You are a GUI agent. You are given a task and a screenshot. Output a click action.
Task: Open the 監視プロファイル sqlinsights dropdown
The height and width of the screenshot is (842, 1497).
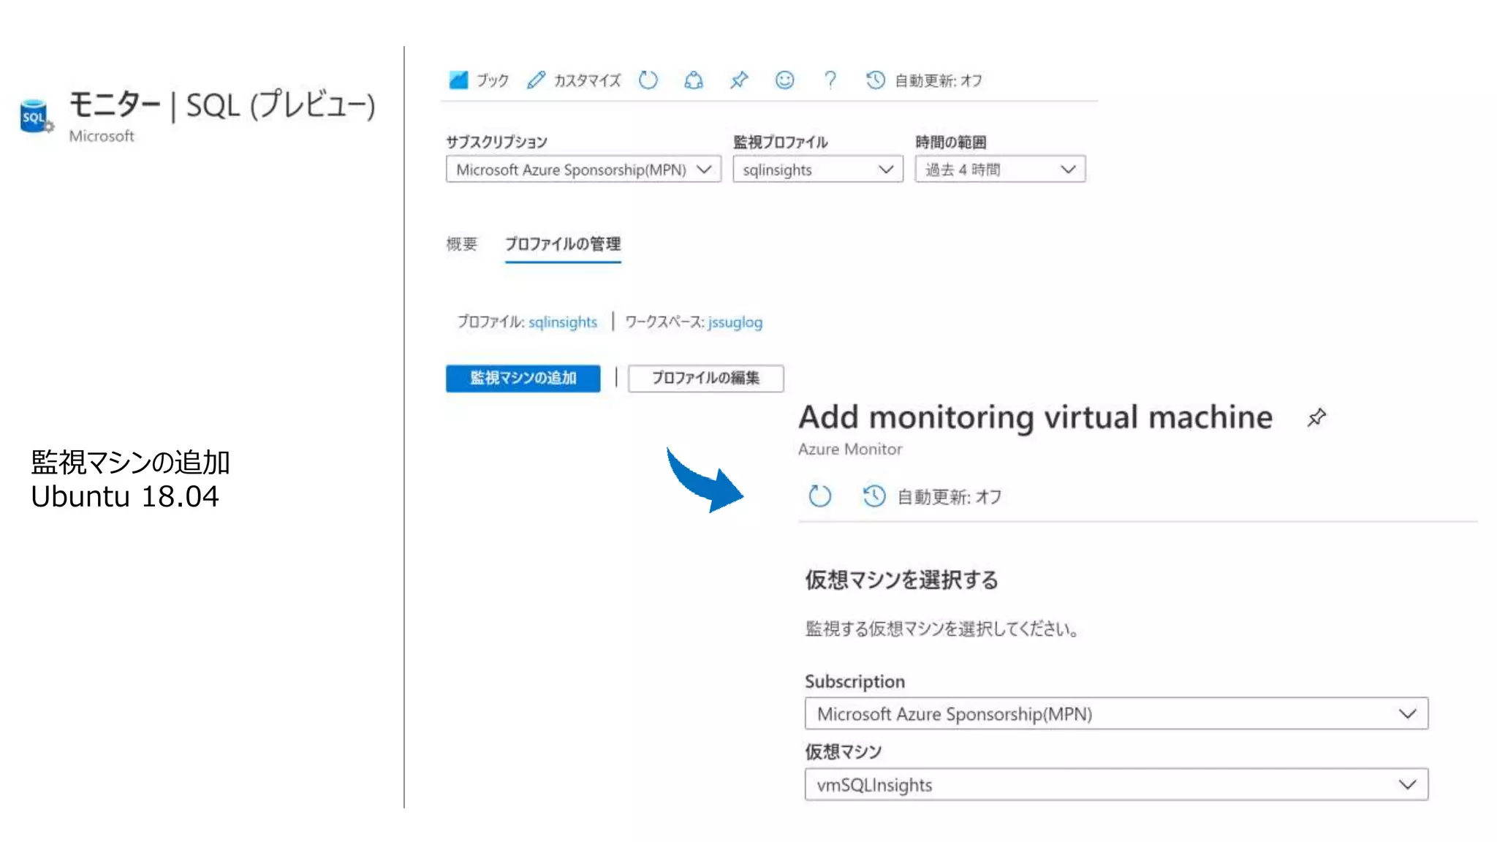pos(818,170)
